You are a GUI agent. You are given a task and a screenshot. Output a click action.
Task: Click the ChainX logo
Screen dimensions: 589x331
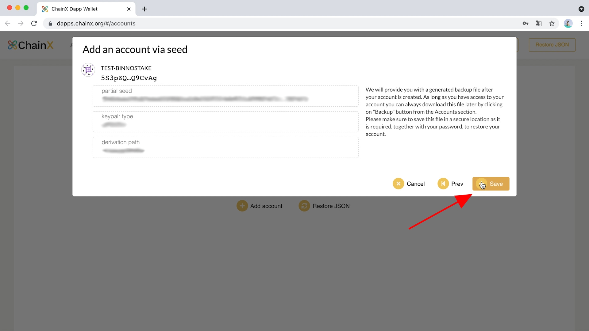[x=31, y=45]
